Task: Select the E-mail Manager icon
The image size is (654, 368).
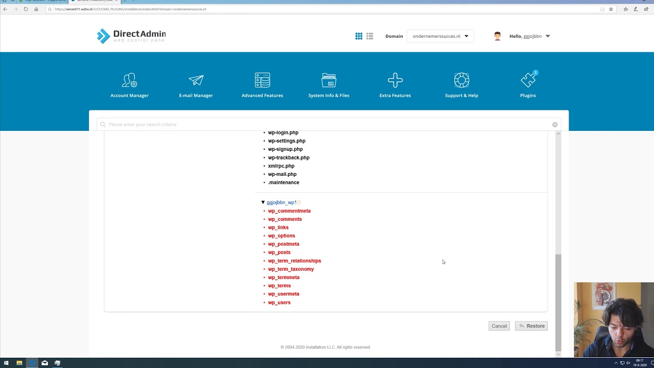Action: (x=196, y=84)
